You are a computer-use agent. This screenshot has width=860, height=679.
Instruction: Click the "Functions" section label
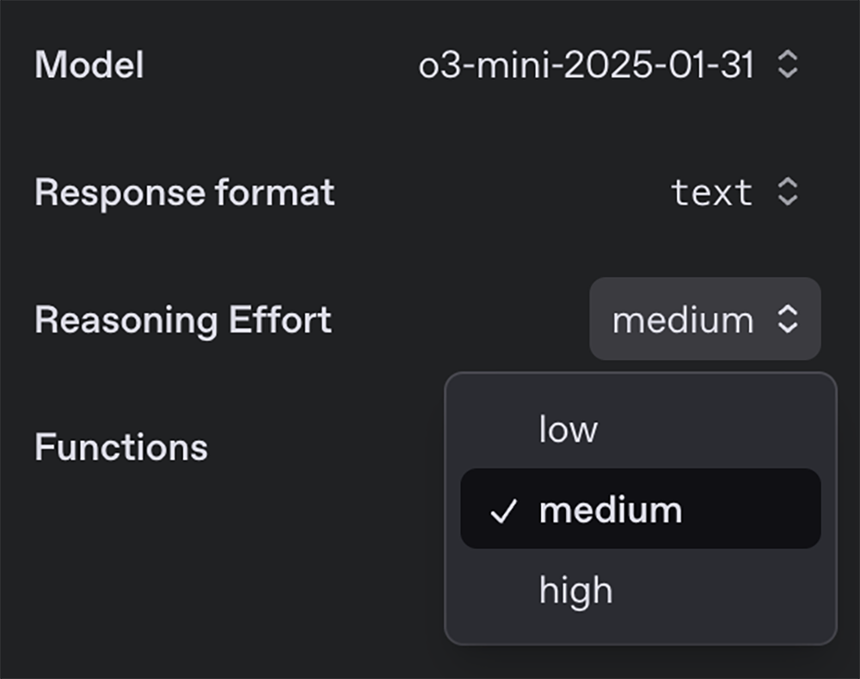pos(121,447)
